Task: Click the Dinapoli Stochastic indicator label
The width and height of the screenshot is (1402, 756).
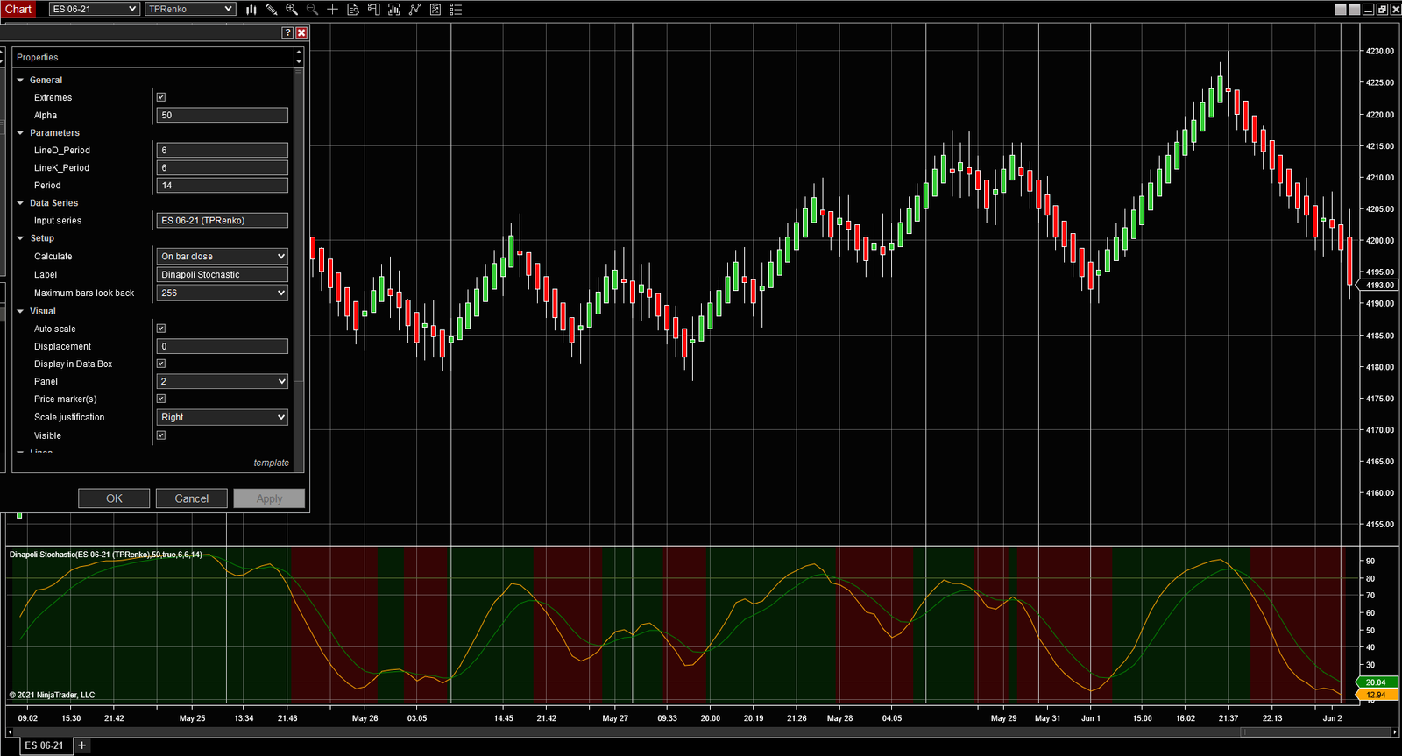Action: pos(106,555)
